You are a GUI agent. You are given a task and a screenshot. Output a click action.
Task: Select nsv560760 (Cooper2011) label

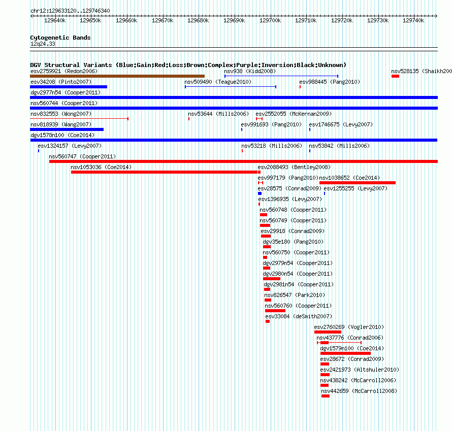coord(298,306)
